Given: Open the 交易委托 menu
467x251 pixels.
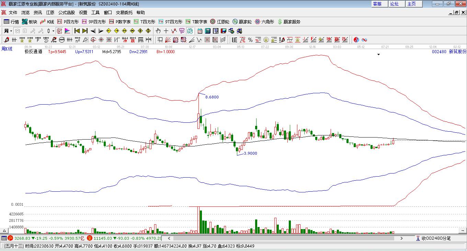Looking at the screenshot, I should pyautogui.click(x=124, y=12).
